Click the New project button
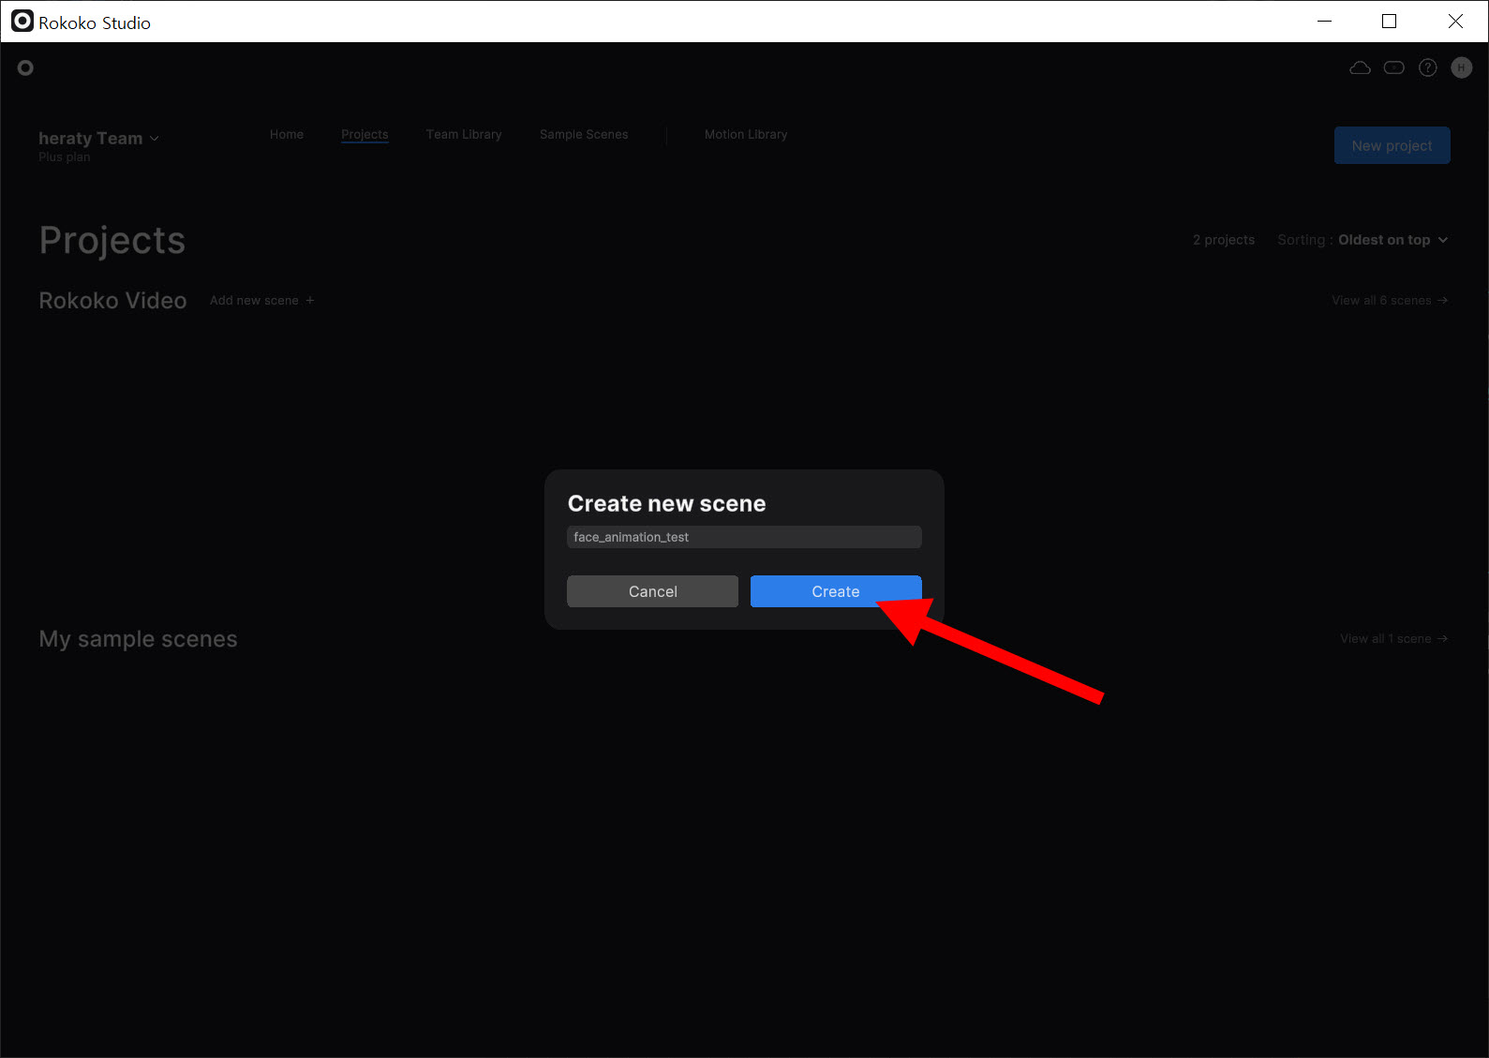 pyautogui.click(x=1392, y=145)
